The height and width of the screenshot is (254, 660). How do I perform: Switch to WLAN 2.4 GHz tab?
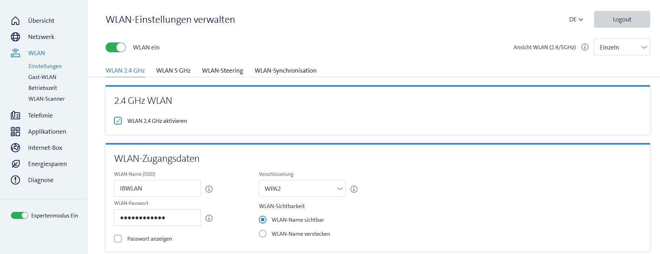pos(125,71)
